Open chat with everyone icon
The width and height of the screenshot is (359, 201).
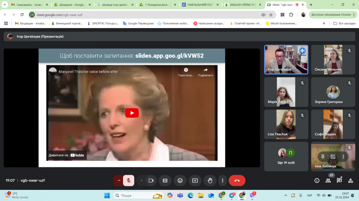339,180
